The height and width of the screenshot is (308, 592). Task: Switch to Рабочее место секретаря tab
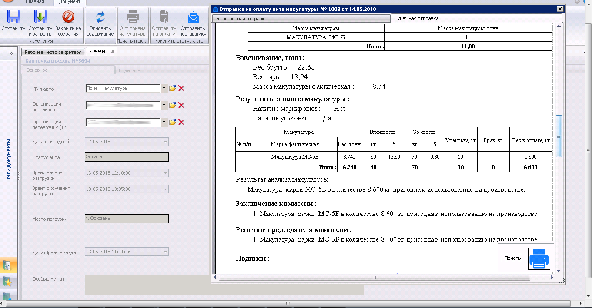pos(53,52)
